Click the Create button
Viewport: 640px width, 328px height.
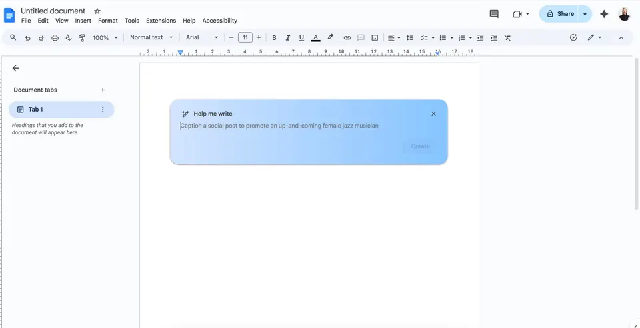pyautogui.click(x=421, y=146)
